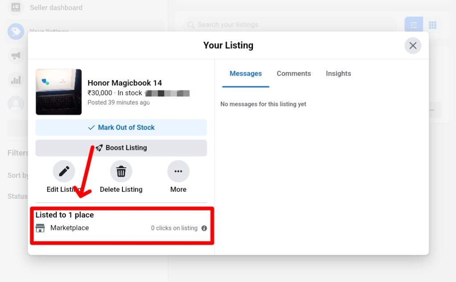Viewport: 456px width, 282px height.
Task: Click the Search your listings field
Action: tap(289, 25)
